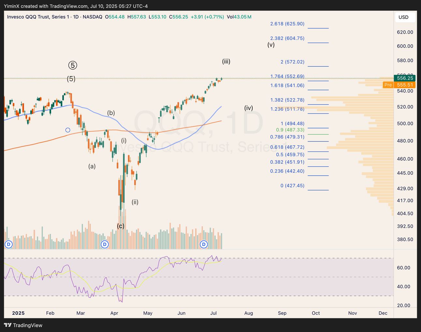Select the 1.382 (522.78) Fibonacci level label
This screenshot has height=332, width=421.
coord(287,100)
